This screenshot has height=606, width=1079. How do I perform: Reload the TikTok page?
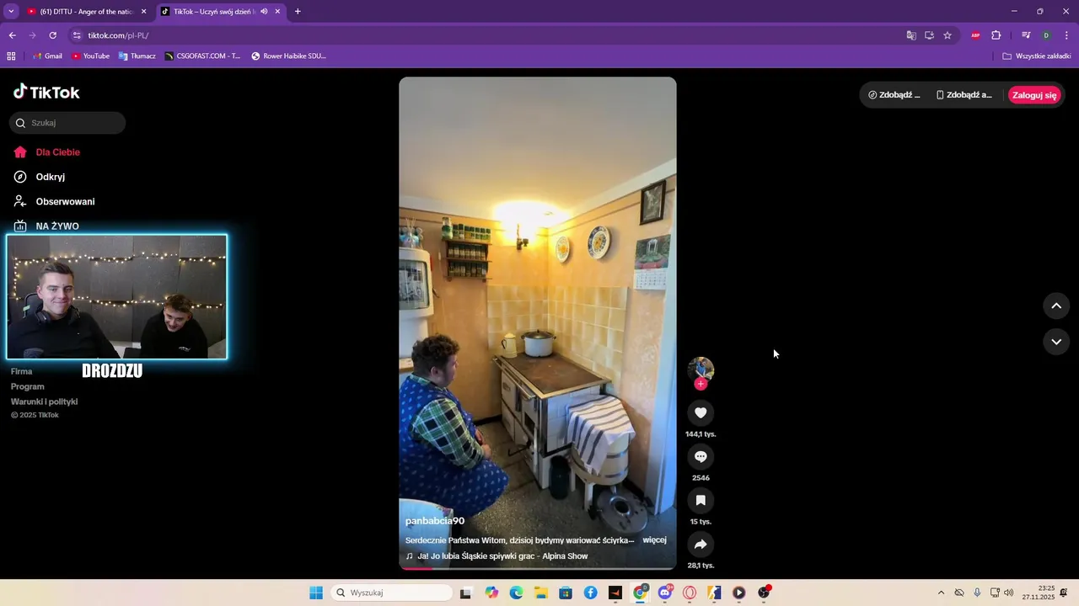tap(52, 35)
